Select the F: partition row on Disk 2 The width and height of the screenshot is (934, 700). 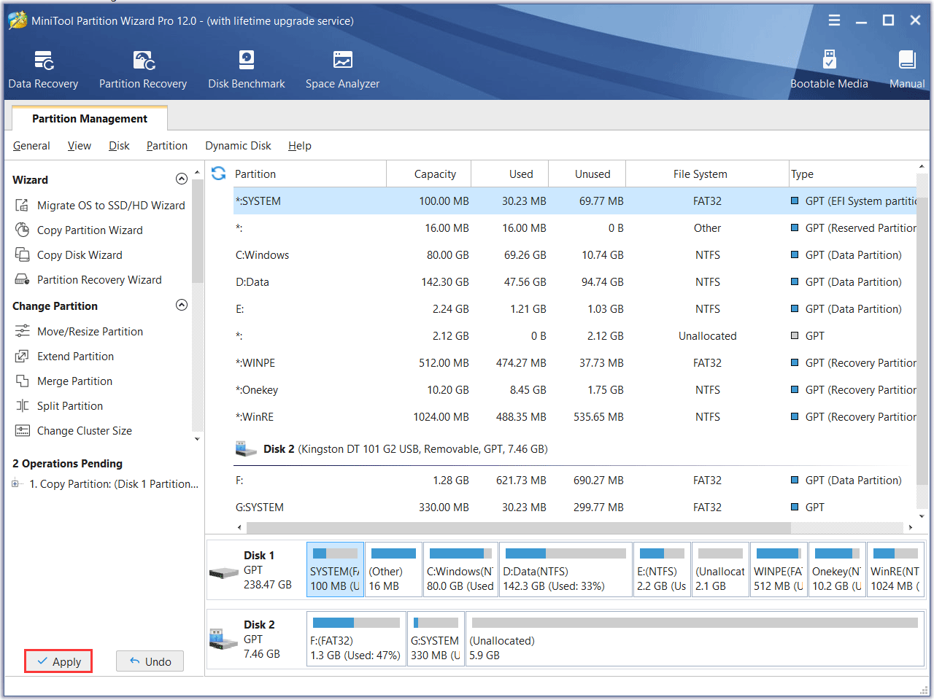pyautogui.click(x=575, y=481)
